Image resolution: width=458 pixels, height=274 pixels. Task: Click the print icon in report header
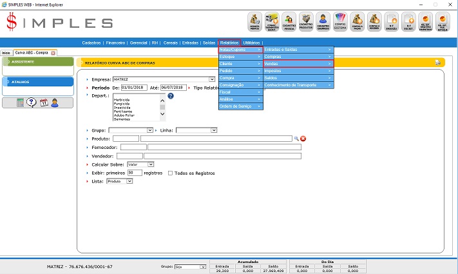click(x=437, y=63)
